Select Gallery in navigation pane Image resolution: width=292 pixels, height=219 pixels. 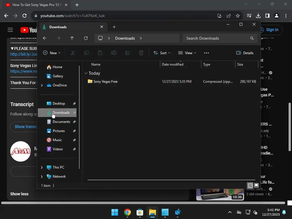(58, 76)
